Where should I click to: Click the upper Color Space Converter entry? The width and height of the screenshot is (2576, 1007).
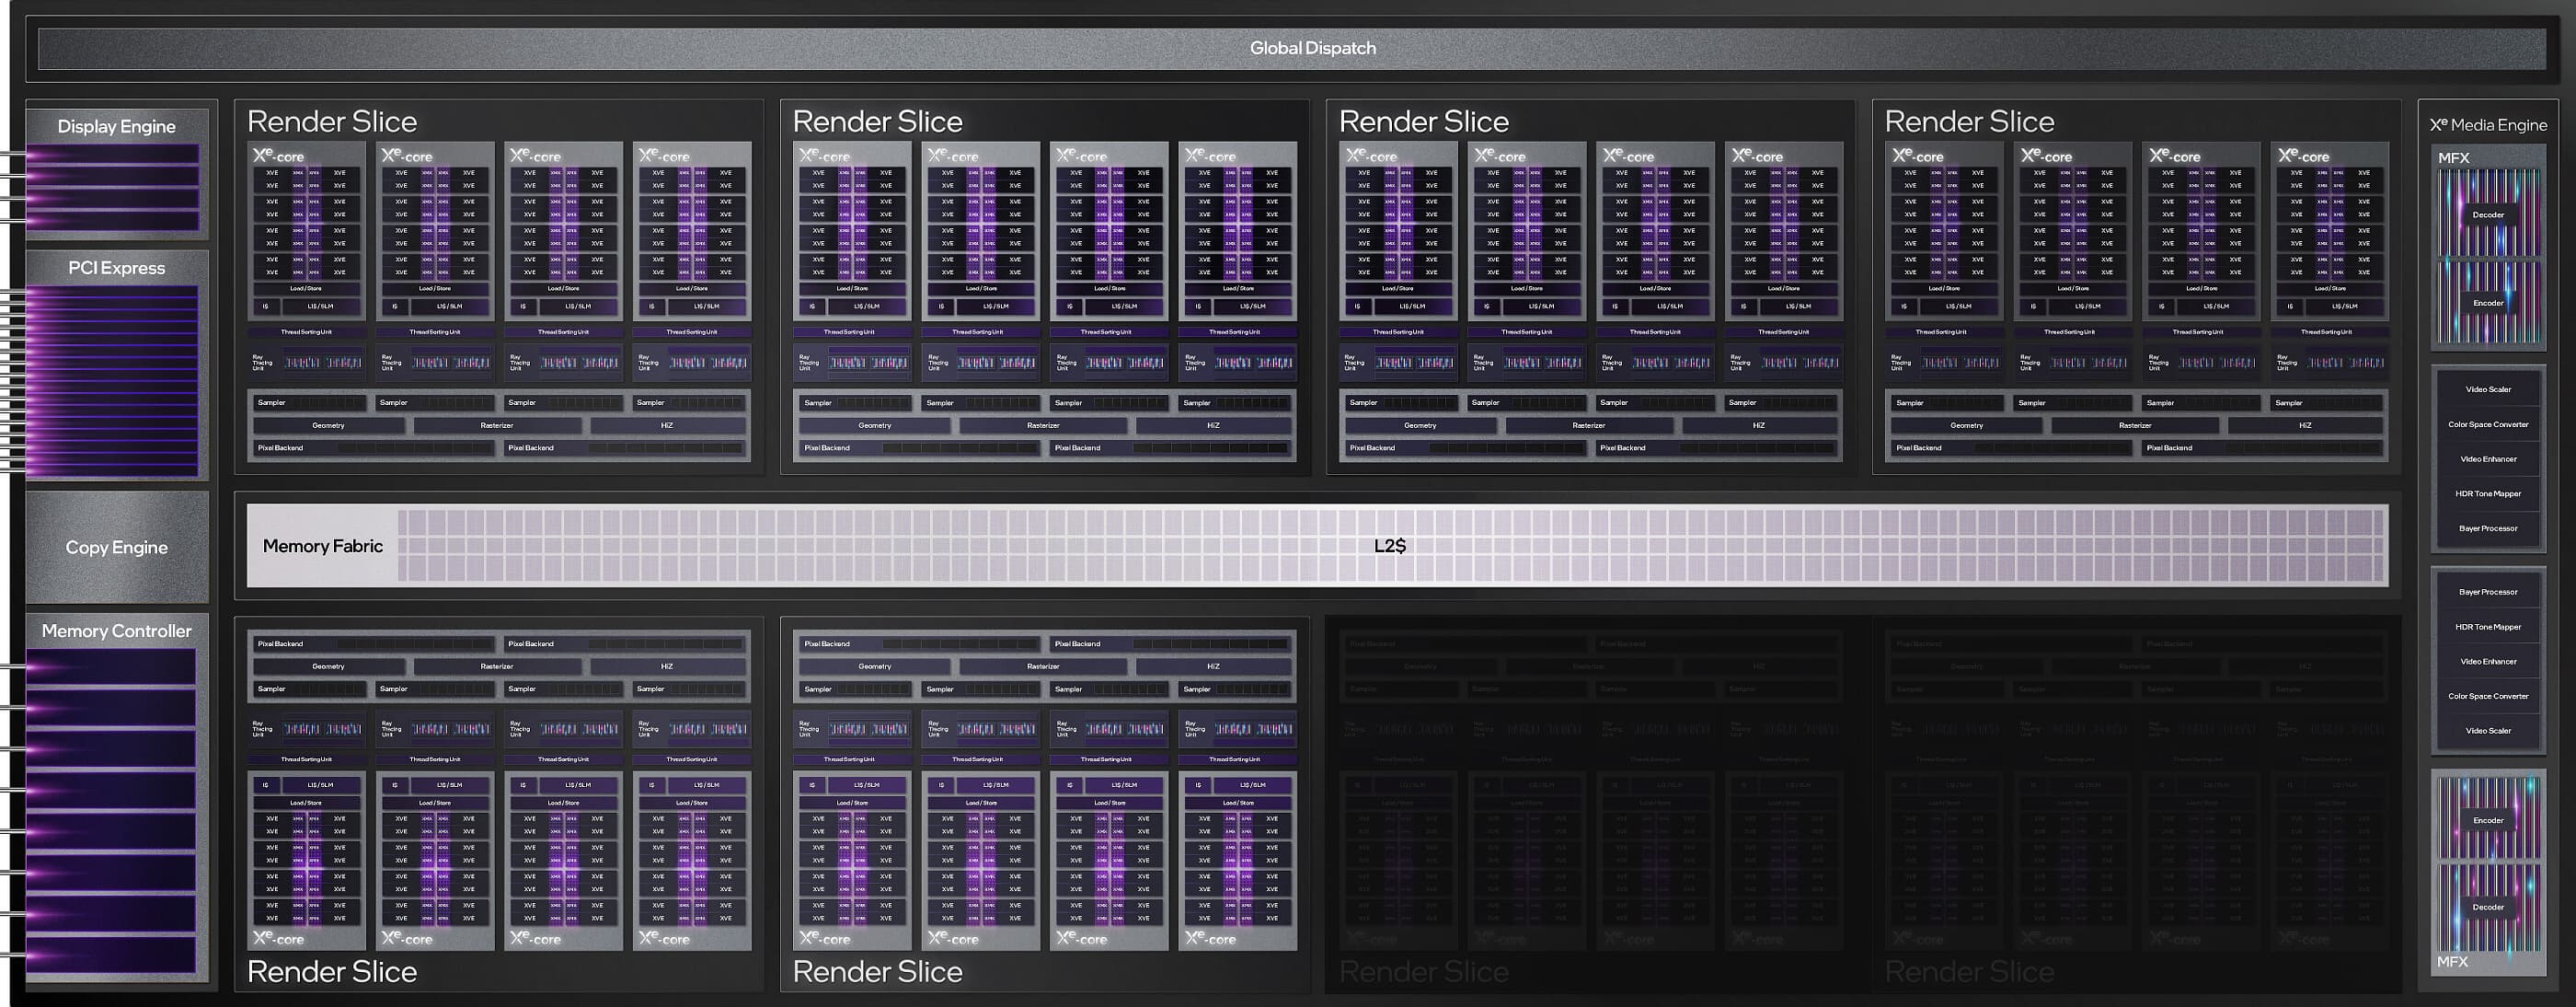[x=2488, y=424]
